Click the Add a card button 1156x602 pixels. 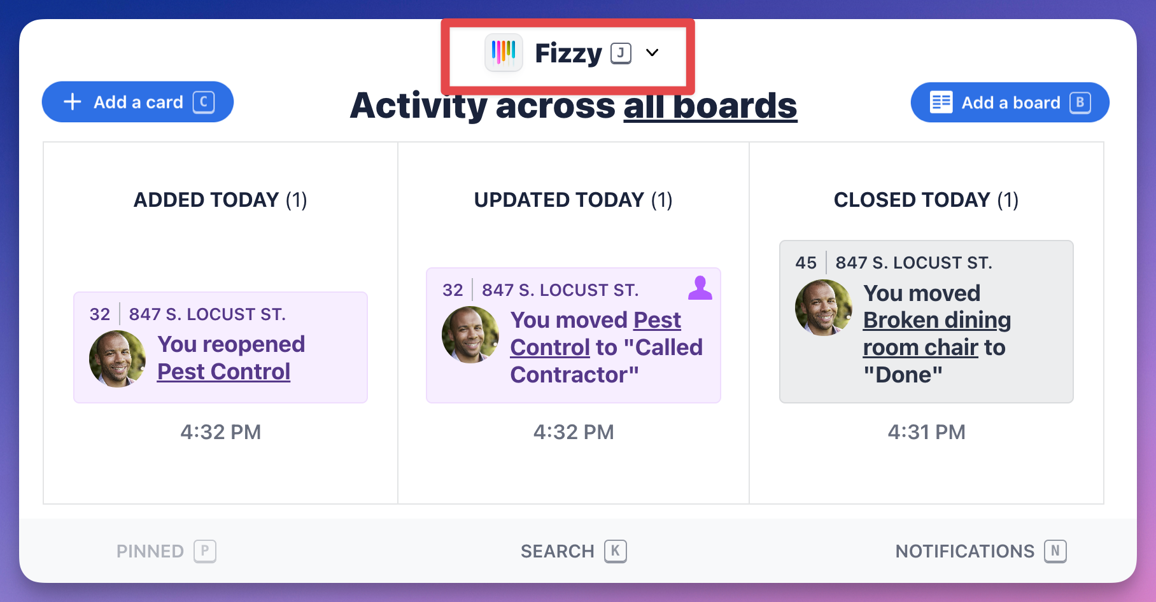[x=137, y=101]
